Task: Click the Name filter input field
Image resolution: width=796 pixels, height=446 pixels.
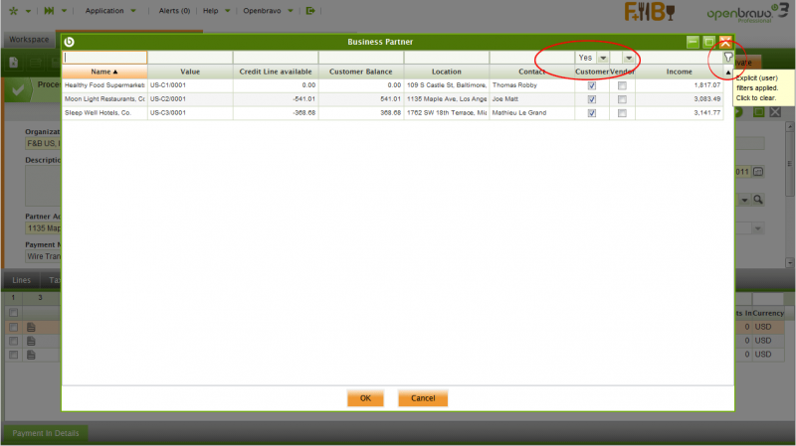Action: tap(104, 58)
